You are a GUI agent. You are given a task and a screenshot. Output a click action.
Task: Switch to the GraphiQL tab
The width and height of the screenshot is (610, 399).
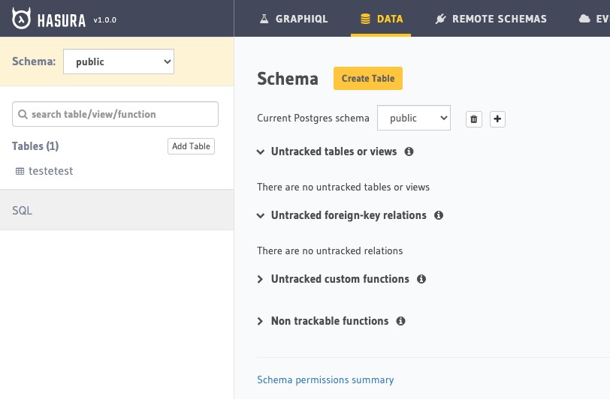tap(294, 19)
